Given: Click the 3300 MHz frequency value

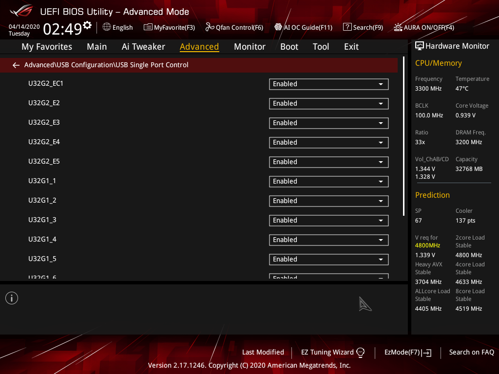Looking at the screenshot, I should pos(428,89).
